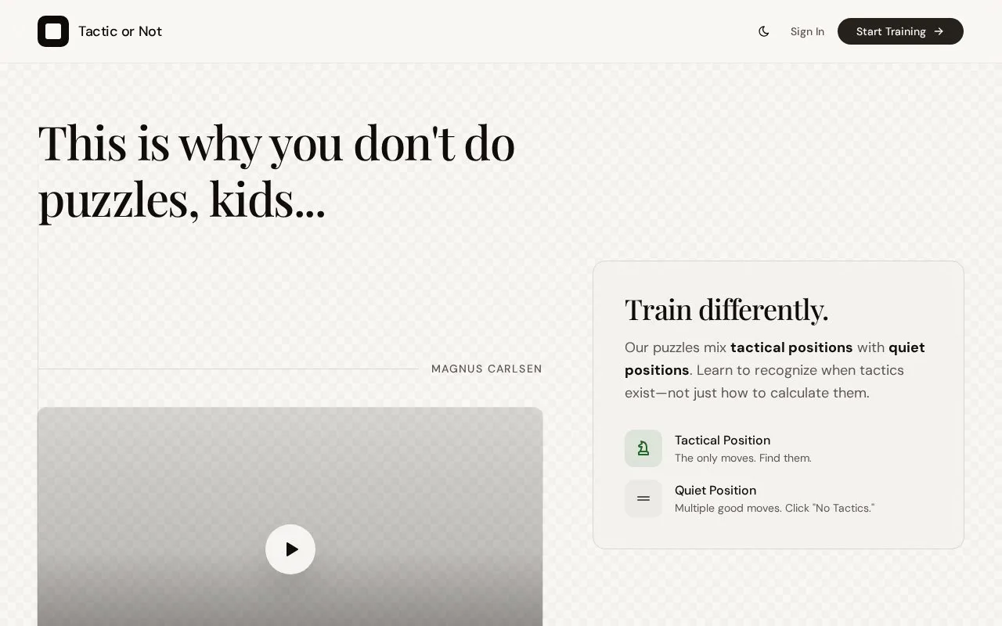Click the Quiet Position equals icon
1002x626 pixels.
point(643,498)
